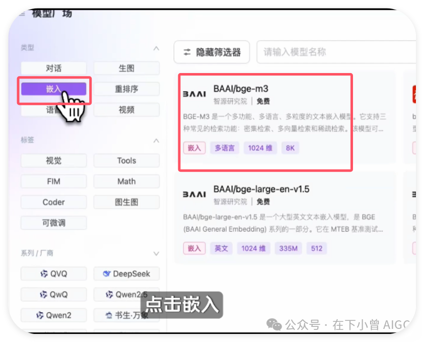Click the 嵌入 tag on bge-m3 card
The height and width of the screenshot is (342, 424).
pyautogui.click(x=194, y=148)
